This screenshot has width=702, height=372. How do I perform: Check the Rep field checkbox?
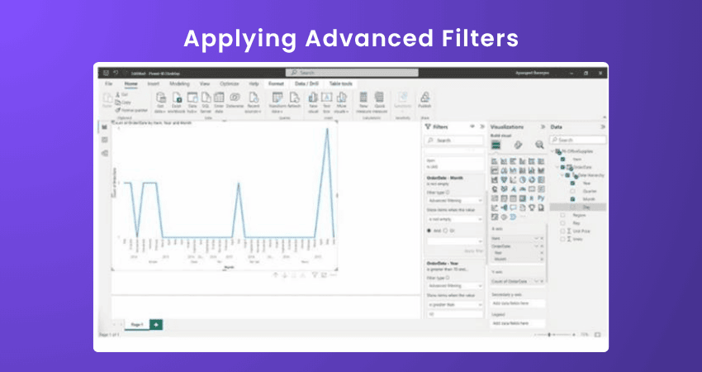point(563,222)
